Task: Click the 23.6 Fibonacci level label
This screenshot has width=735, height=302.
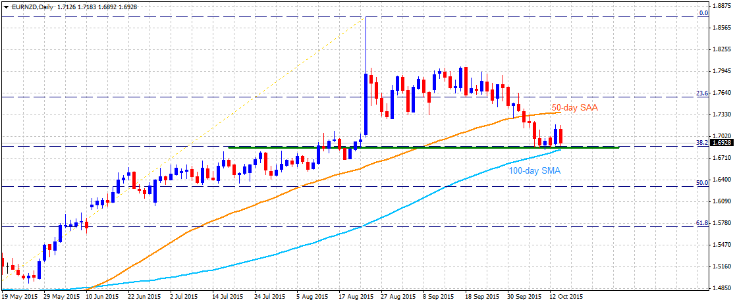Action: point(701,93)
